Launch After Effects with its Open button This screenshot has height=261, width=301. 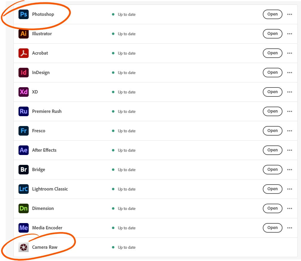coord(272,150)
